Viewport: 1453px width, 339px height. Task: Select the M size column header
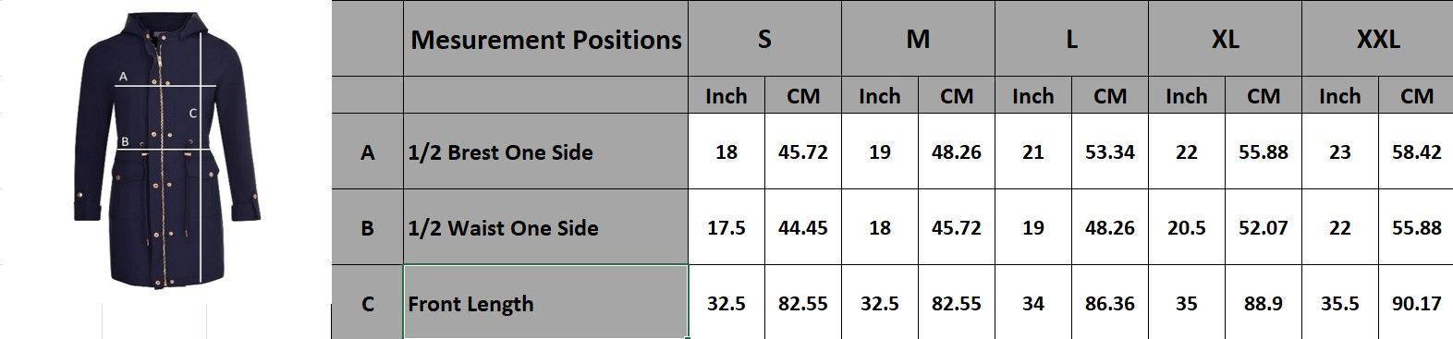point(918,39)
